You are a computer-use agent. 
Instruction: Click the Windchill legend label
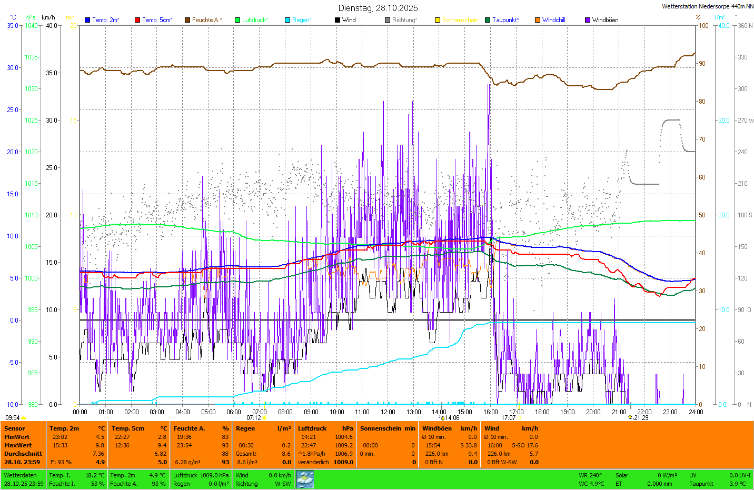[553, 20]
